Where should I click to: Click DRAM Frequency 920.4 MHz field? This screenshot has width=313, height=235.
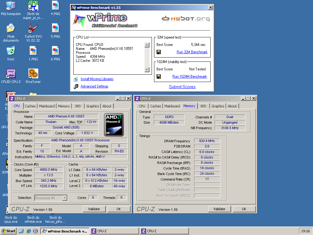pyautogui.click(x=207, y=141)
